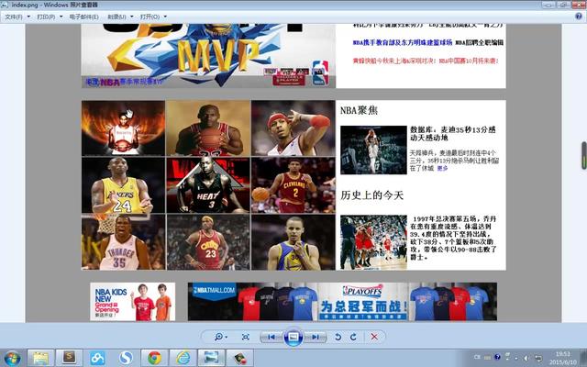Click the Cleveland 2 player picture
Viewport: 587px width, 367px height.
point(293,185)
